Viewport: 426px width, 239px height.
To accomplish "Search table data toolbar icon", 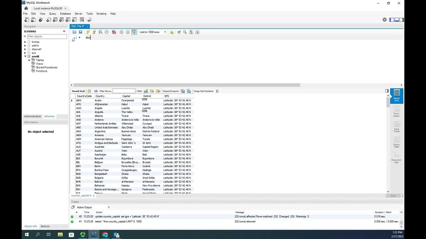I will click(x=82, y=20).
